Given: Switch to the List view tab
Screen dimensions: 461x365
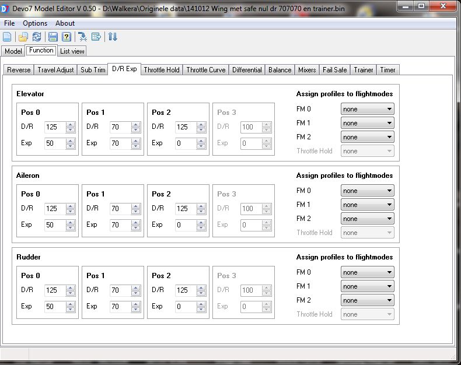Looking at the screenshot, I should coord(72,51).
